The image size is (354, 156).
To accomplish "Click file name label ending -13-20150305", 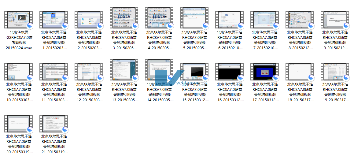I will [124, 92].
